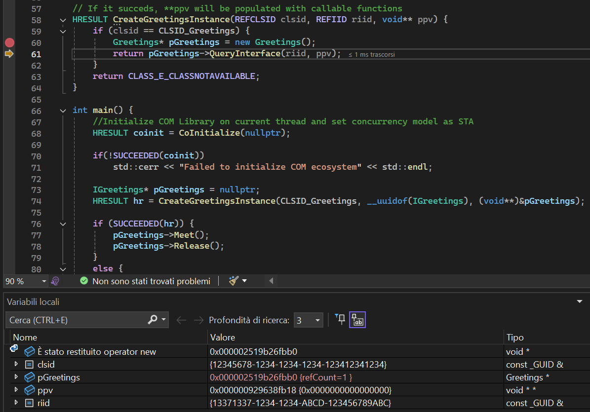Click the current statement arrow on line 61
This screenshot has width=590, height=412.
point(9,54)
